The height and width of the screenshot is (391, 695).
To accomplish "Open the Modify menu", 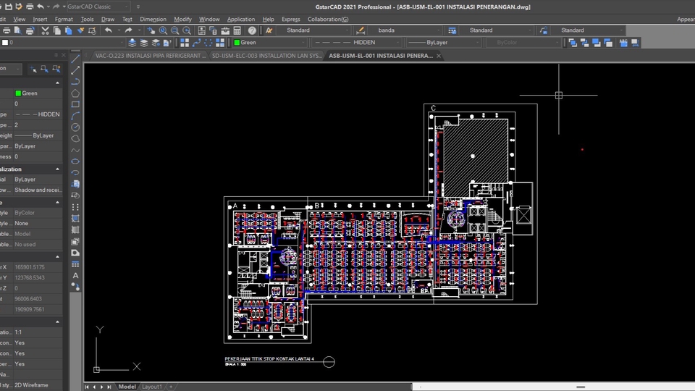I will coord(182,19).
